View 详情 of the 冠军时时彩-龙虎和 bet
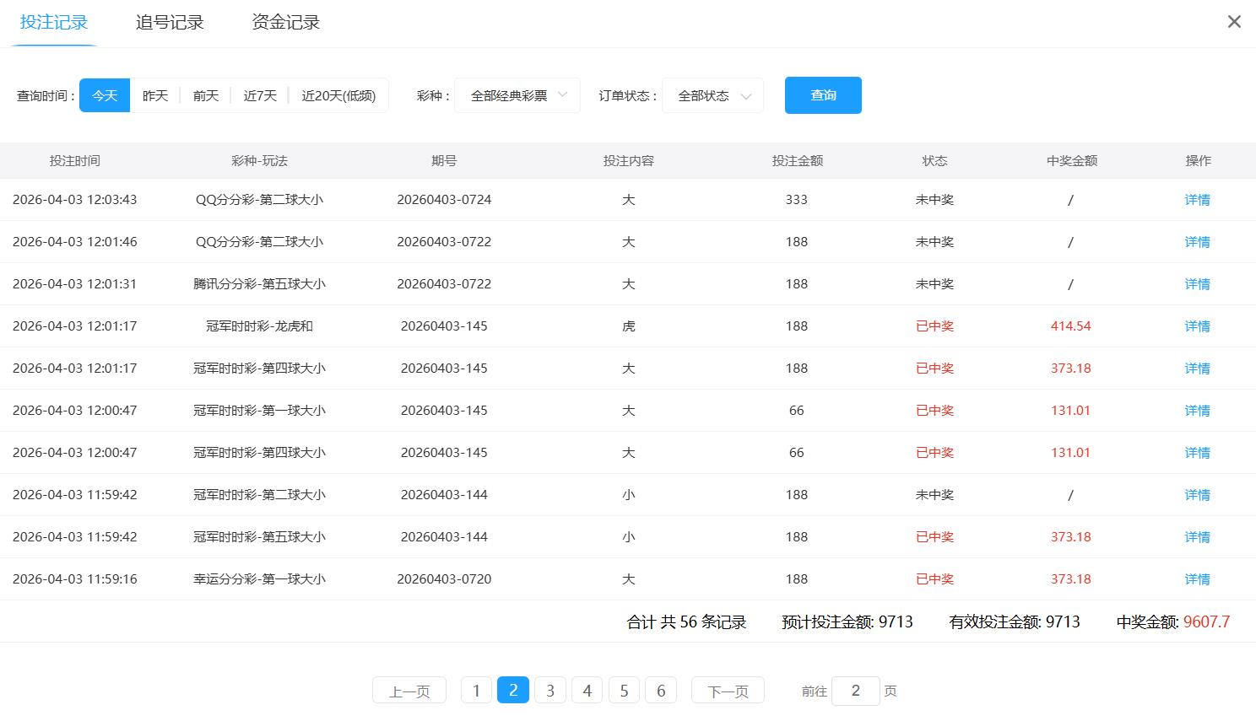 (x=1196, y=326)
